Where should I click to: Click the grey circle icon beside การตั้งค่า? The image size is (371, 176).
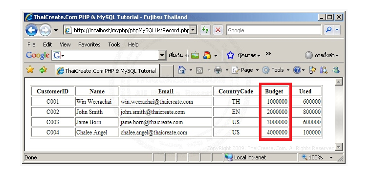coord(309,56)
